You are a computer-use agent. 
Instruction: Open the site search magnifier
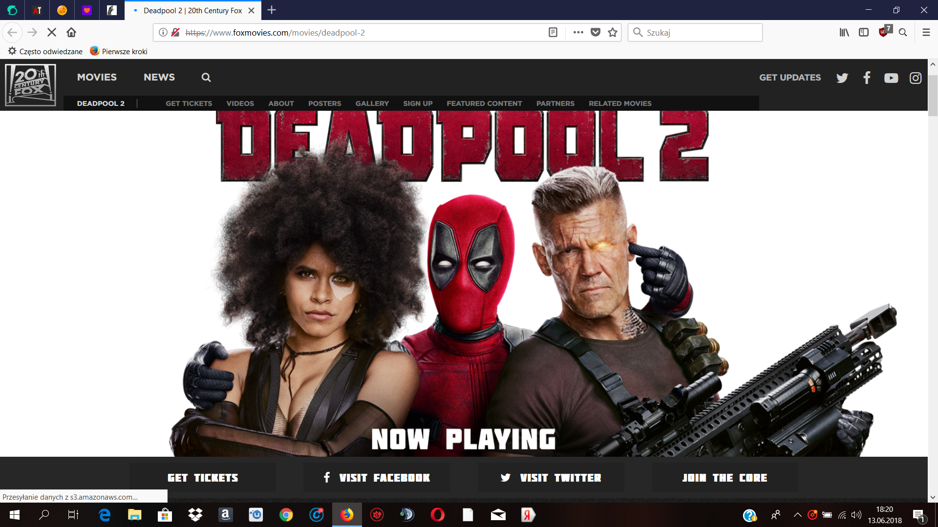pos(206,77)
